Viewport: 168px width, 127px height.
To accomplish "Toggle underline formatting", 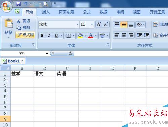I will [56, 36].
